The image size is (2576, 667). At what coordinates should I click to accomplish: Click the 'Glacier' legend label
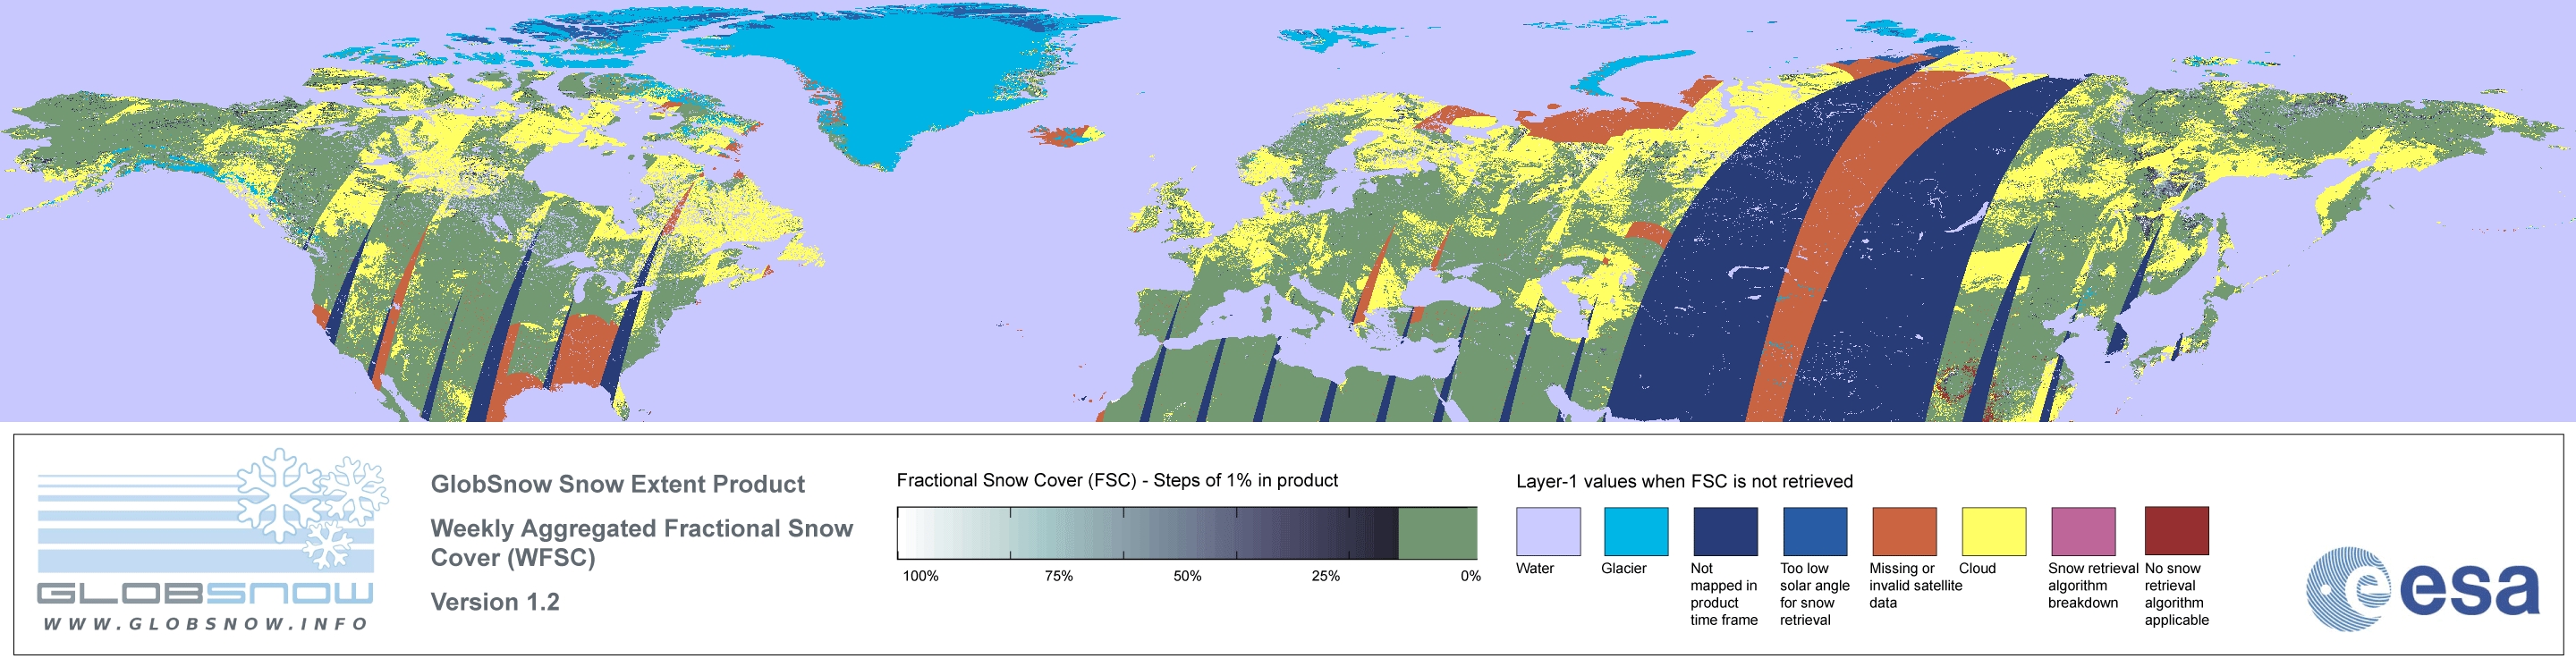pos(1624,568)
